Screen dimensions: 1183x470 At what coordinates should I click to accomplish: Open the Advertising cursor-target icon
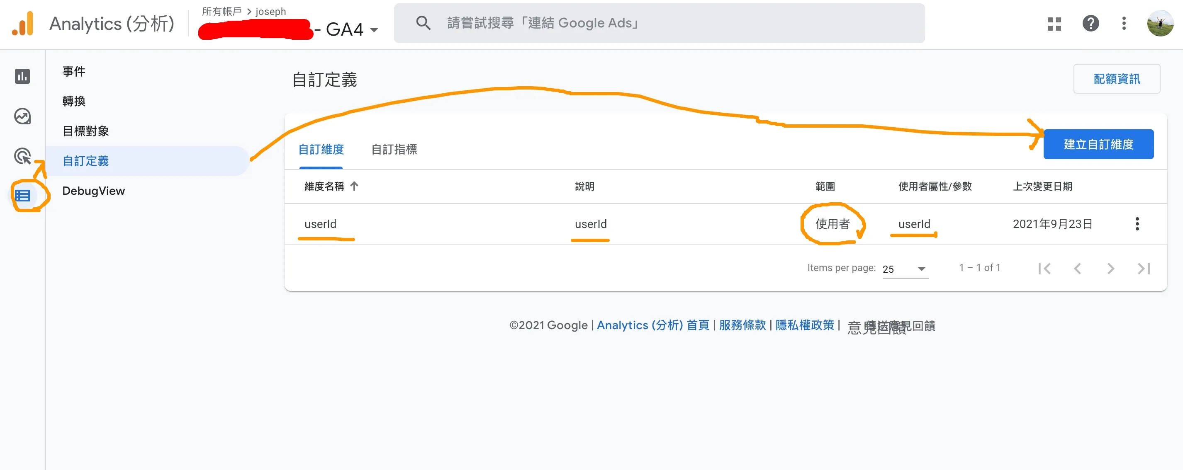tap(22, 157)
